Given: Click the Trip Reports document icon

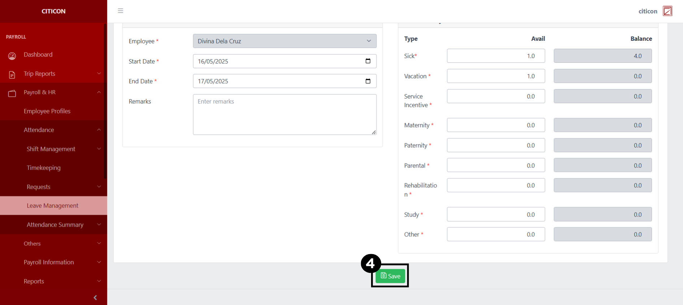Looking at the screenshot, I should click(x=12, y=75).
